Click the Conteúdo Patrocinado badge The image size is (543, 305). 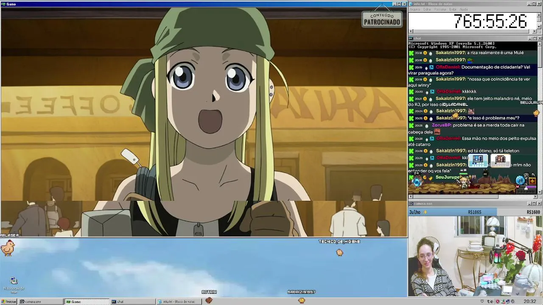click(382, 19)
